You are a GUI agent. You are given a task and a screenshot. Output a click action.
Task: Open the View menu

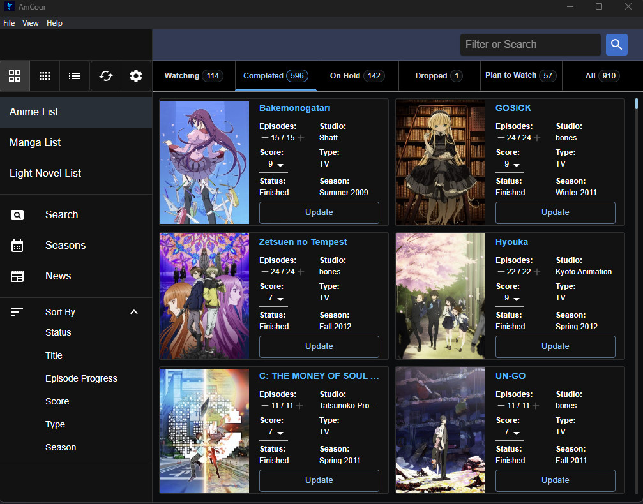tap(31, 23)
